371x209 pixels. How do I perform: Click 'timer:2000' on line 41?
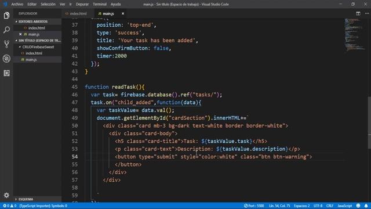[x=112, y=56]
